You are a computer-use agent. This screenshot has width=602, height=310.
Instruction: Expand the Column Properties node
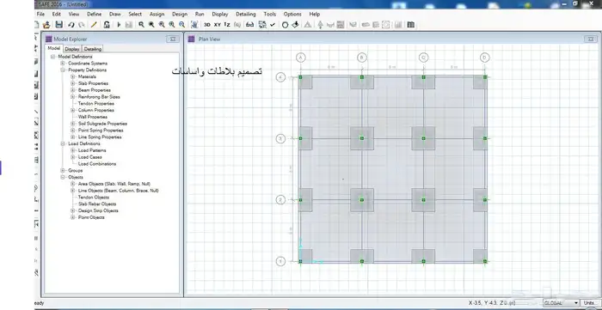(x=72, y=110)
